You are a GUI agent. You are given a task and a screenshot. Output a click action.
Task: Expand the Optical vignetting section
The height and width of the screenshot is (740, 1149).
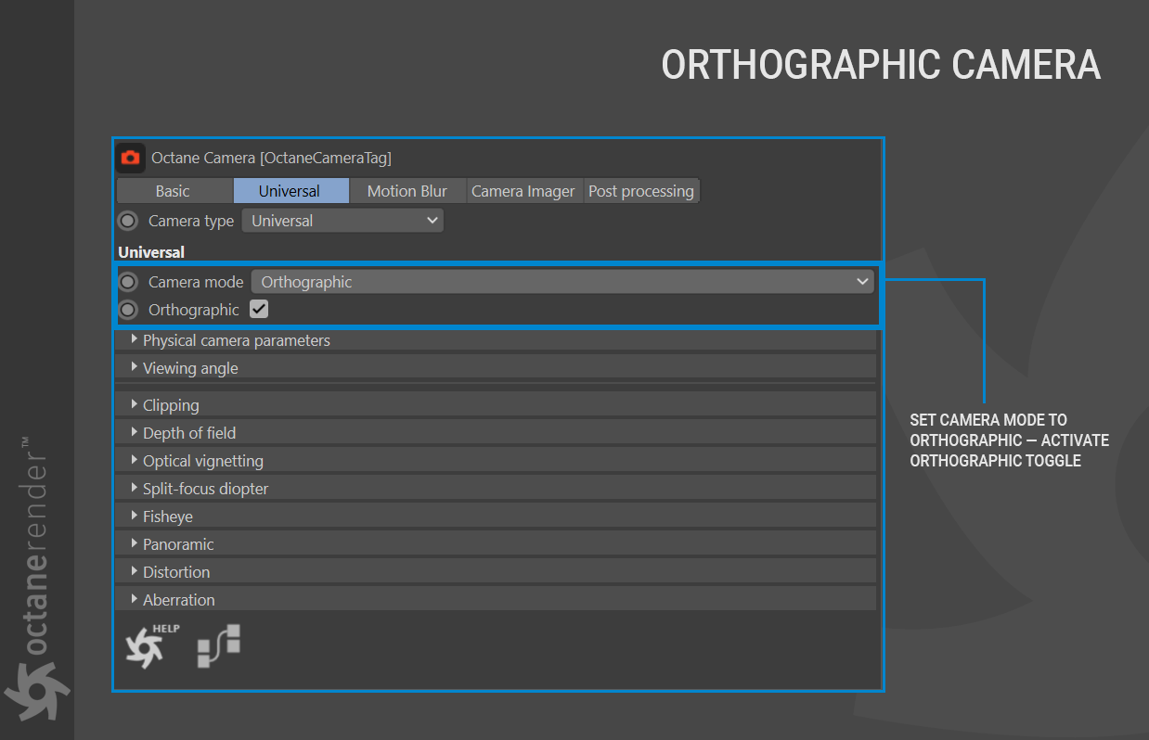point(496,461)
